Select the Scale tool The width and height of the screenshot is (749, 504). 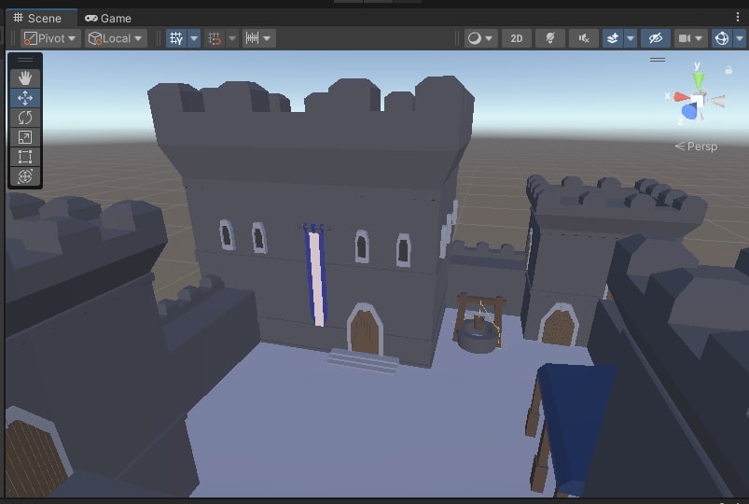click(25, 137)
